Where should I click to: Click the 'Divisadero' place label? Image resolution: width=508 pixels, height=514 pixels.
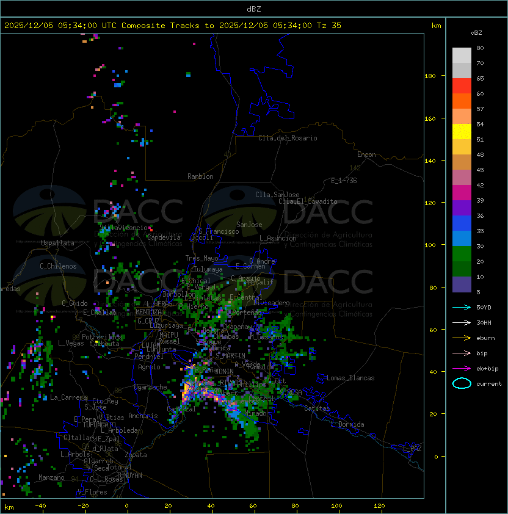tap(272, 303)
